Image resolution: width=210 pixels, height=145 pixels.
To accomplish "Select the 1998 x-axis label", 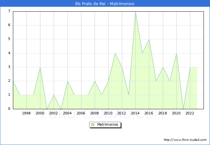I will (26, 113).
